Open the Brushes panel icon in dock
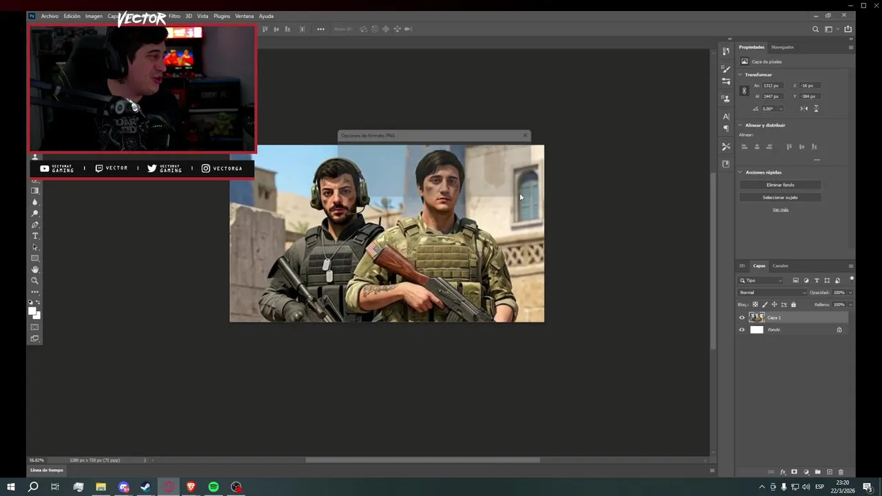Viewport: 882px width, 496px height. pos(726,69)
